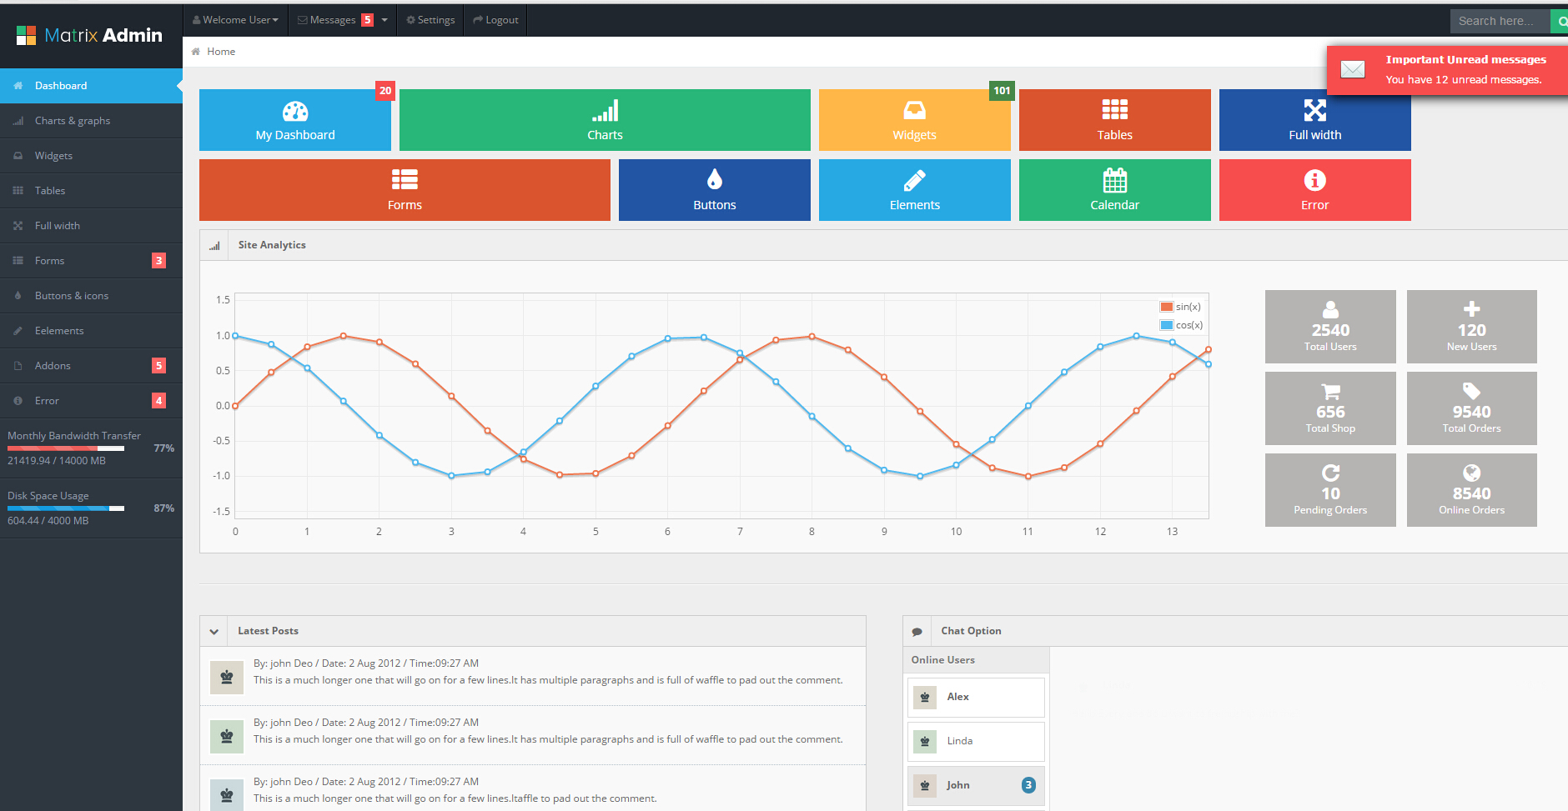
Task: Expand the Welcome User dropdown
Action: (236, 20)
